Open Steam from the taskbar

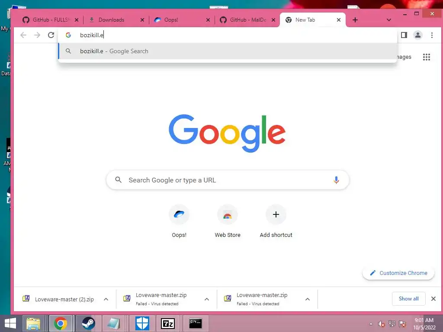[x=88, y=323]
